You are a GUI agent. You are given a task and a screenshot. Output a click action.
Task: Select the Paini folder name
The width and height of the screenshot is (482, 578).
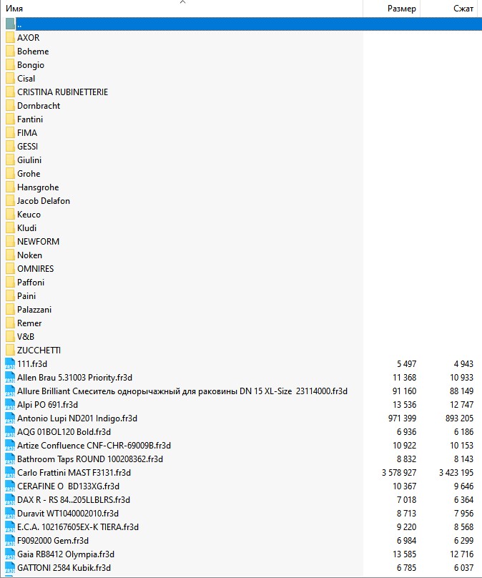(26, 296)
